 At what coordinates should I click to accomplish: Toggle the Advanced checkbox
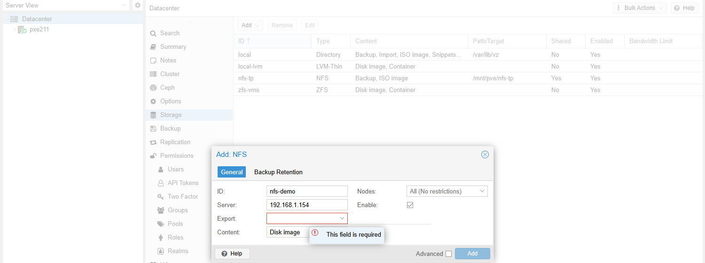click(448, 254)
